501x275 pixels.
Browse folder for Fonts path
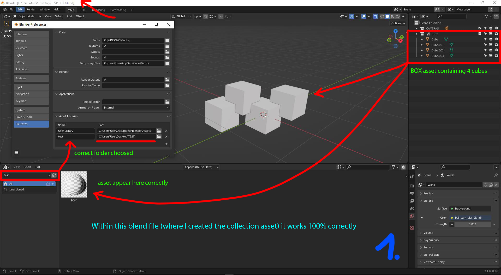pos(167,40)
